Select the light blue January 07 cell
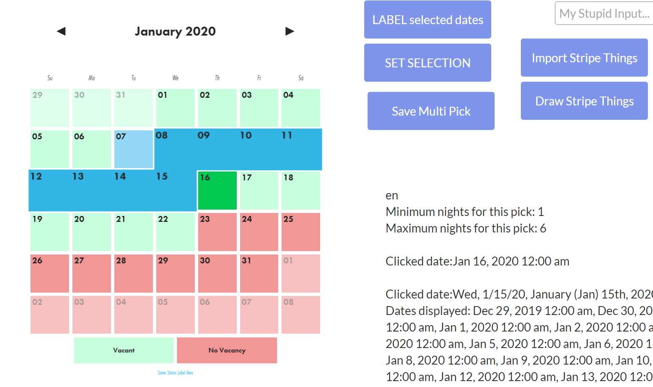 point(133,149)
